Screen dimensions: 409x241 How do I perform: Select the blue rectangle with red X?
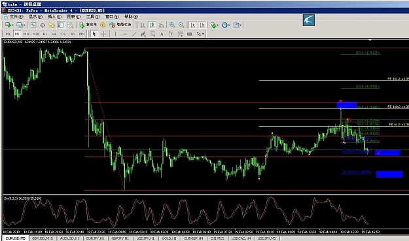click(x=346, y=105)
